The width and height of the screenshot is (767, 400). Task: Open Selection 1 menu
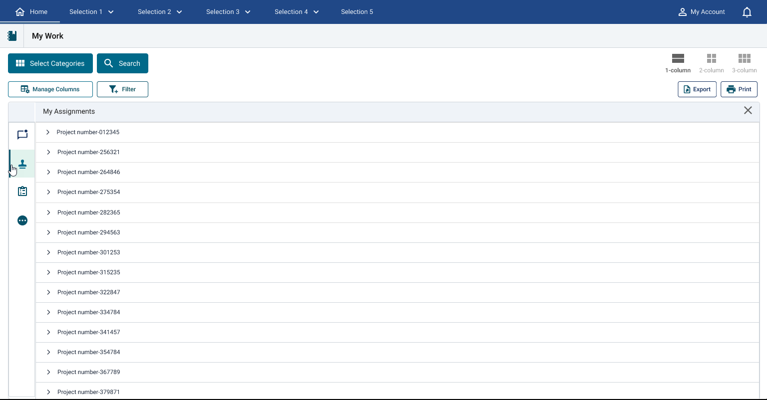[x=91, y=11]
